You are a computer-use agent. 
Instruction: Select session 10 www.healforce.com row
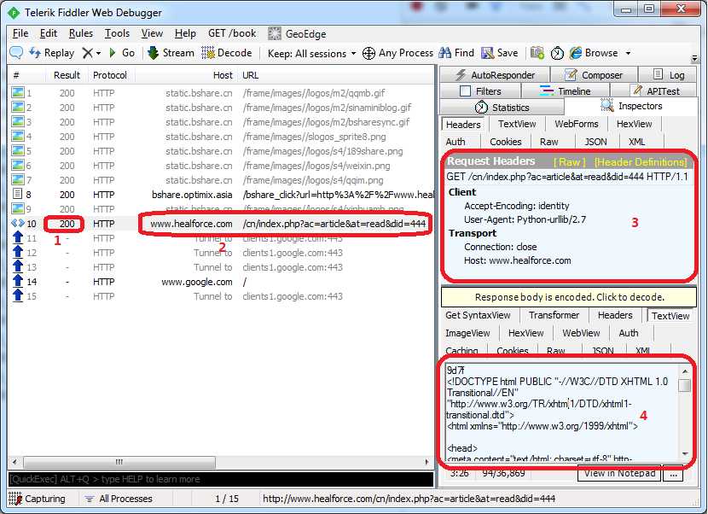[221, 224]
